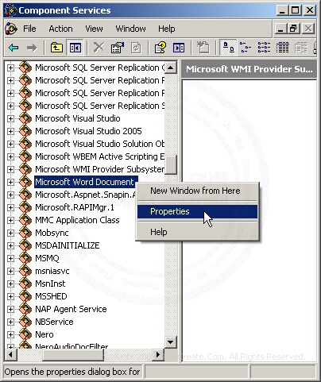Open Properties toolbar icon

118,48
